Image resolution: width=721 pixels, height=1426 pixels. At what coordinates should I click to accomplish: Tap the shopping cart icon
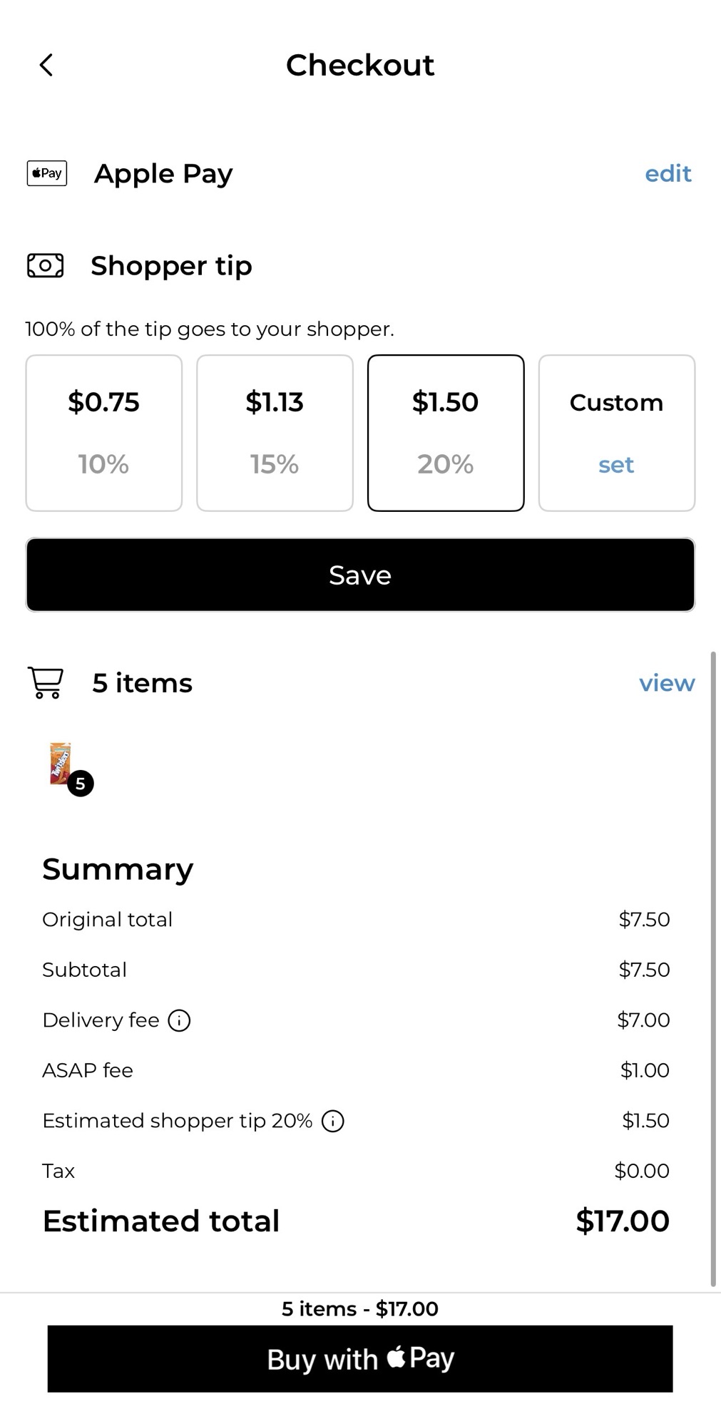(46, 682)
